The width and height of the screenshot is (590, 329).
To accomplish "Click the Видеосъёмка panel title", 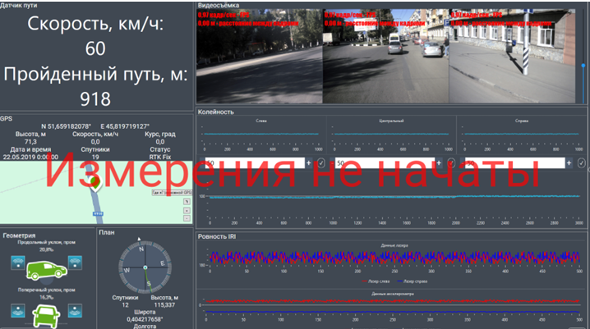I will 219,5.
